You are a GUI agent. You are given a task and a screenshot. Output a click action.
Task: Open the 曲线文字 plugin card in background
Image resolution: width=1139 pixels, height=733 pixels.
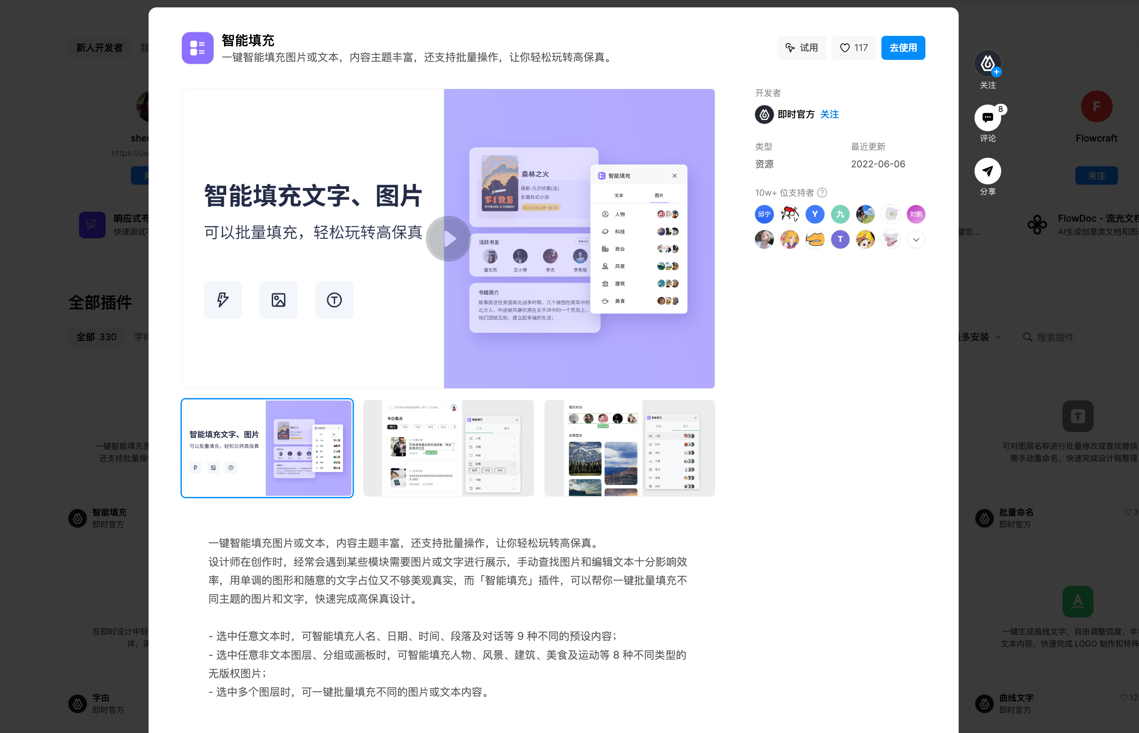(1057, 618)
